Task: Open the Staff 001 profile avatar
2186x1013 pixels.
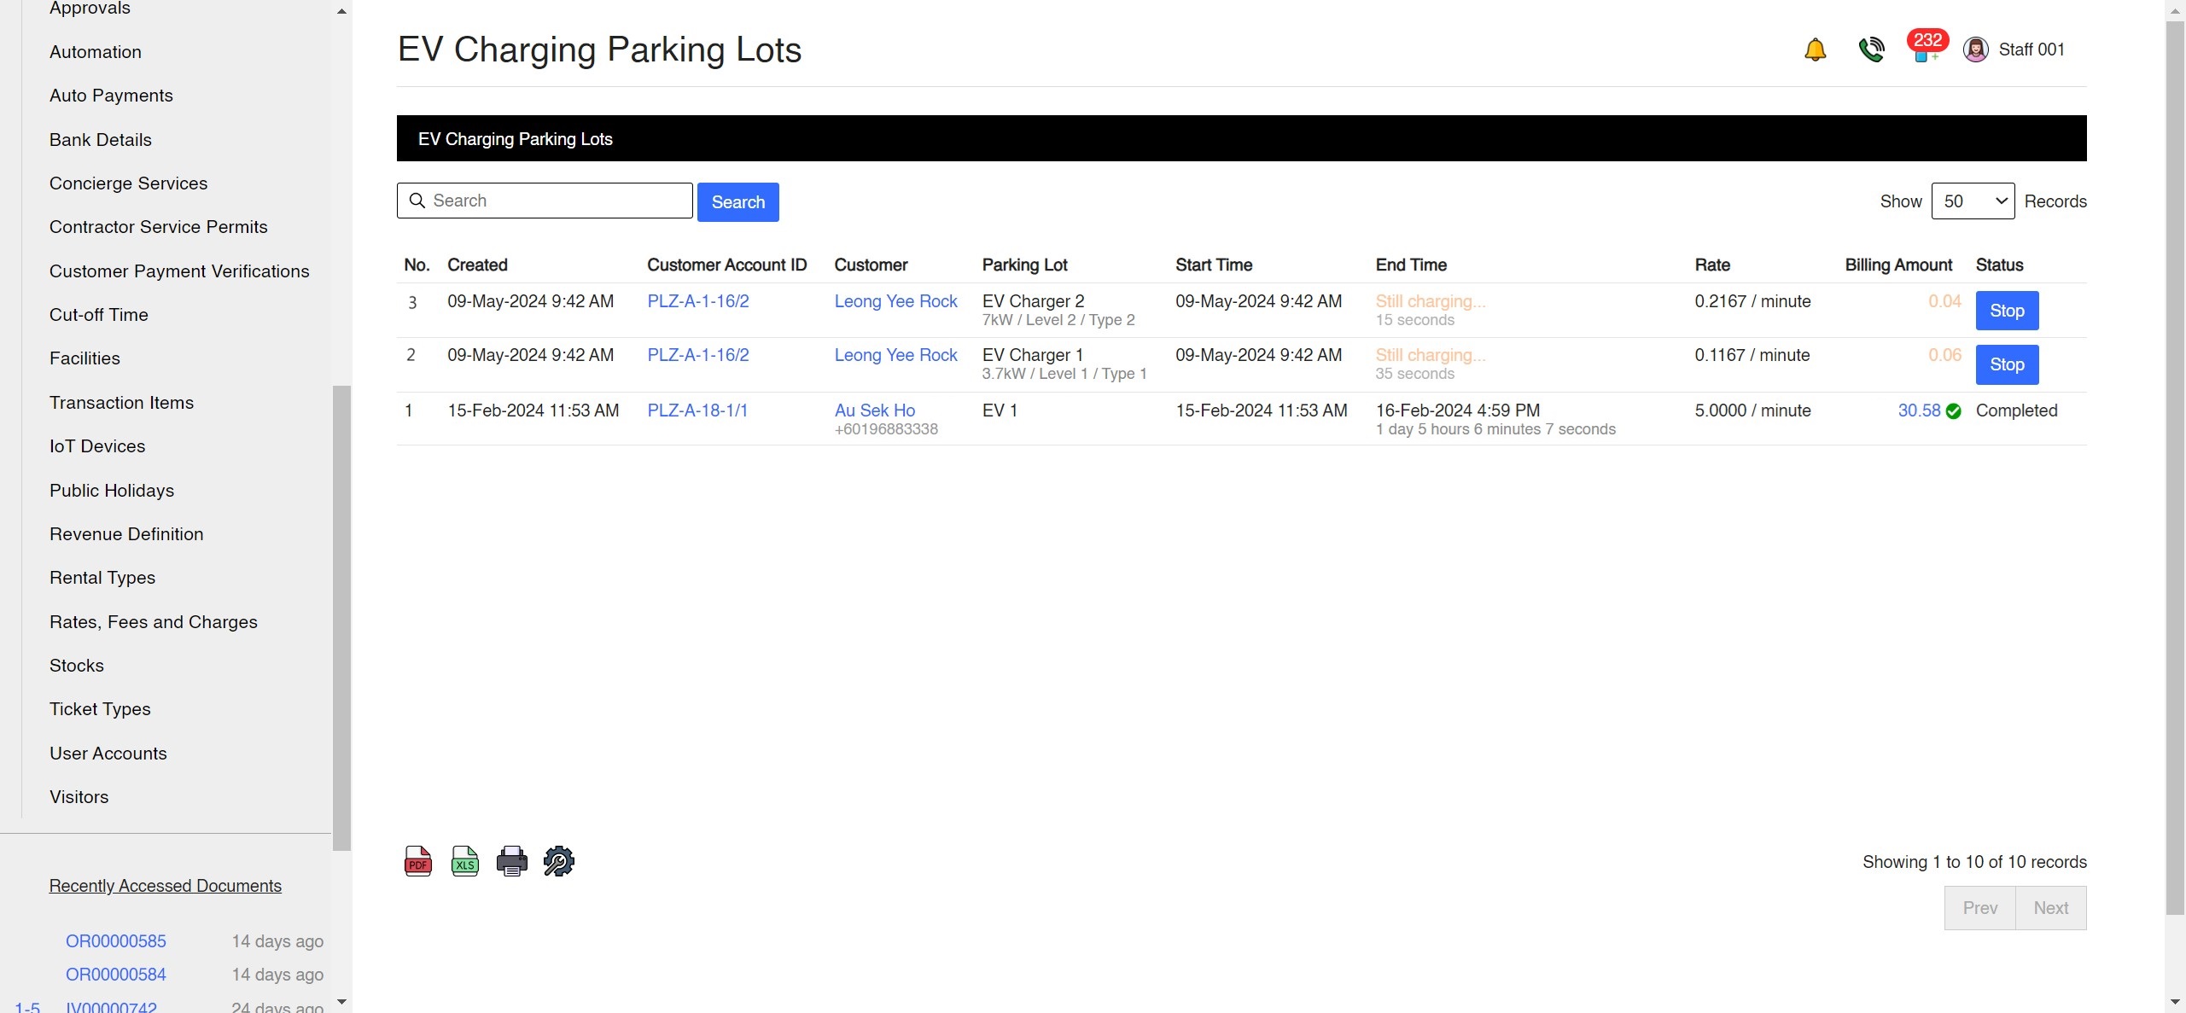Action: tap(1977, 49)
